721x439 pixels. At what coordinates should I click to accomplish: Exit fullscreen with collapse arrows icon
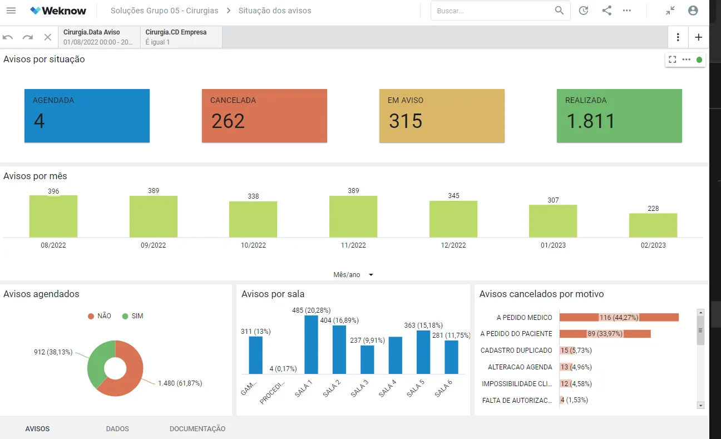(670, 11)
